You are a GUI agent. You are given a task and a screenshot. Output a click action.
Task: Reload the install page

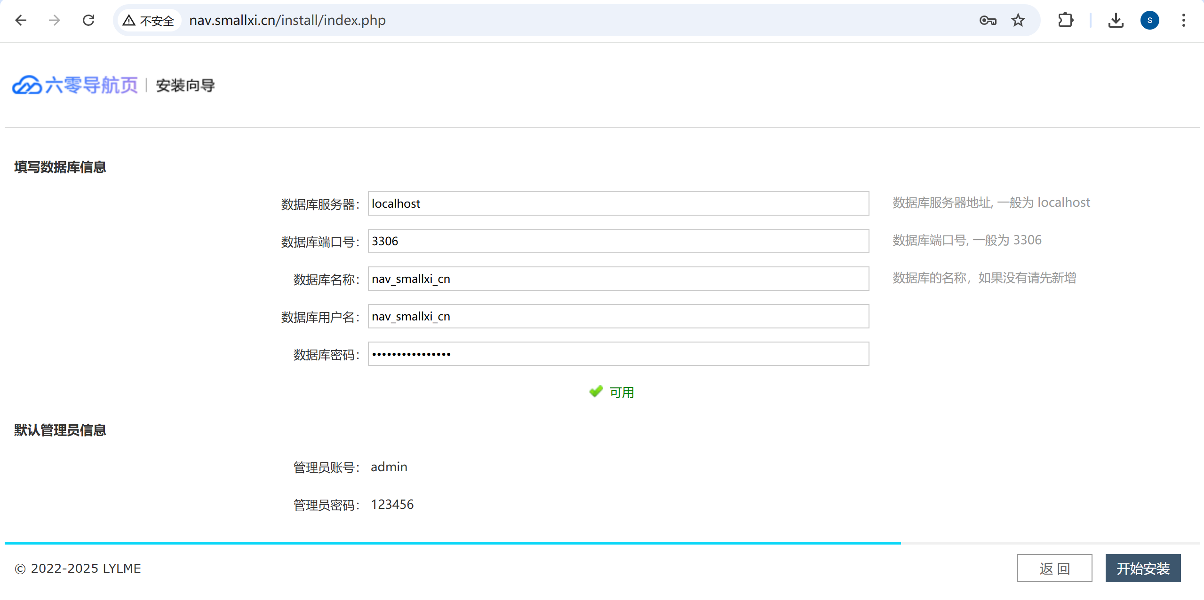[88, 20]
